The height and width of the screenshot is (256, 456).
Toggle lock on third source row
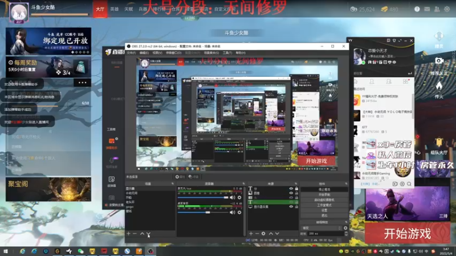[x=296, y=197]
